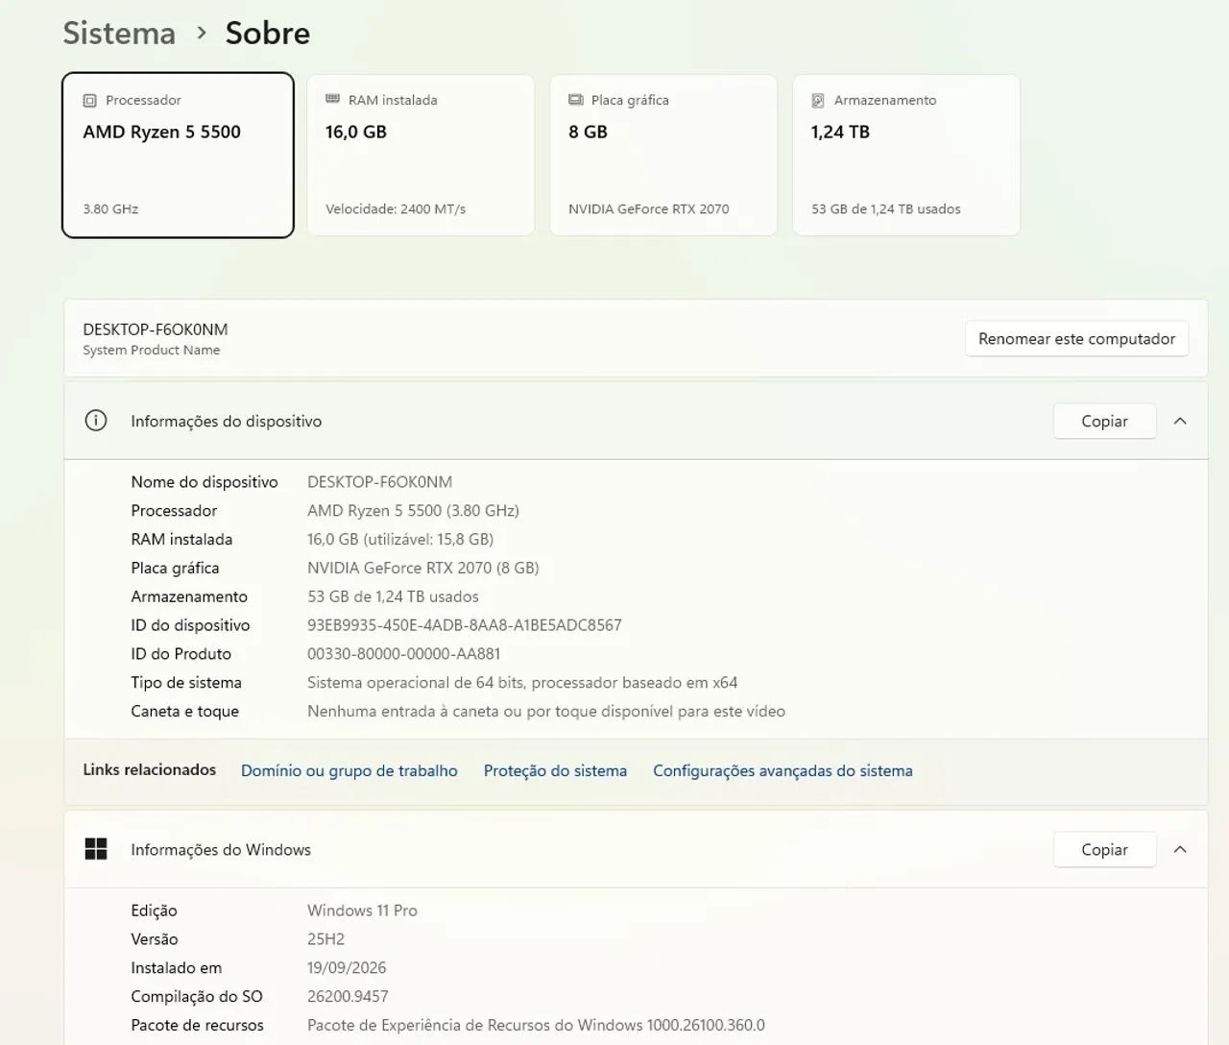Click the Placa gráfica display icon
1229x1045 pixels.
[576, 100]
